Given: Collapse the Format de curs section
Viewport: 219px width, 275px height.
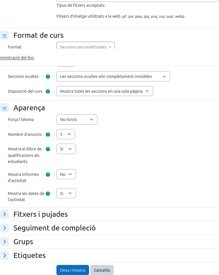Looking at the screenshot, I should (x=4, y=35).
